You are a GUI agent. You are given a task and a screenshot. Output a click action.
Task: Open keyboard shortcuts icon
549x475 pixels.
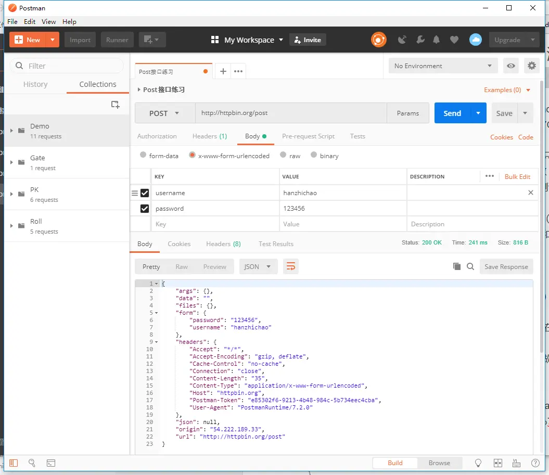point(516,463)
